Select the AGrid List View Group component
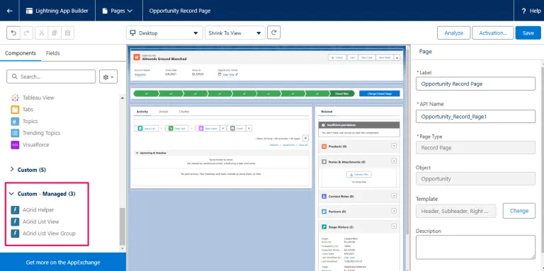The width and height of the screenshot is (544, 271). [x=43, y=233]
